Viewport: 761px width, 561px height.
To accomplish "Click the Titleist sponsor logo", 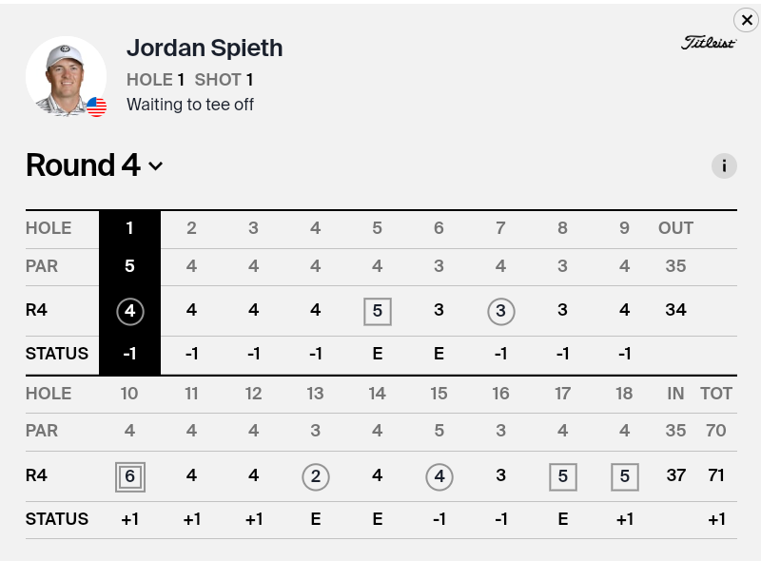I will 709,43.
